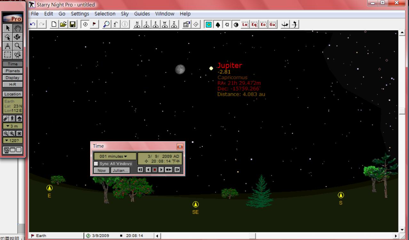Open the folder icon in toolbar
The width and height of the screenshot is (409, 240).
pos(63,24)
